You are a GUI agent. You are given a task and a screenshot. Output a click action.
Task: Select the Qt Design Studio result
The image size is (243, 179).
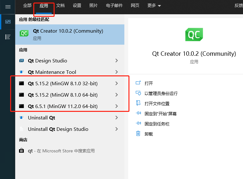coord(70,61)
